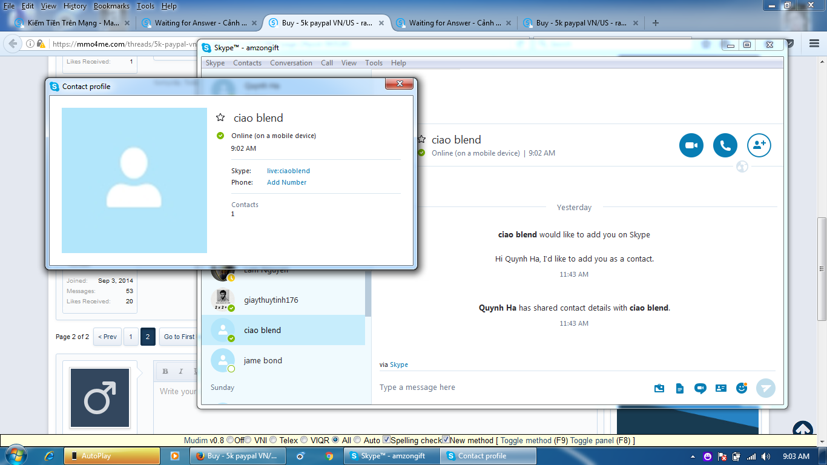Select the All input method radio

point(336,440)
